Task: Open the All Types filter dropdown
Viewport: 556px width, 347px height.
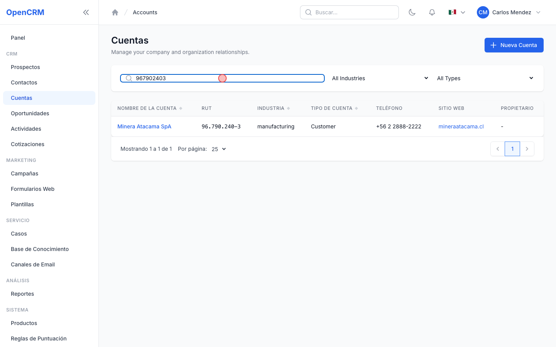Action: point(485,78)
